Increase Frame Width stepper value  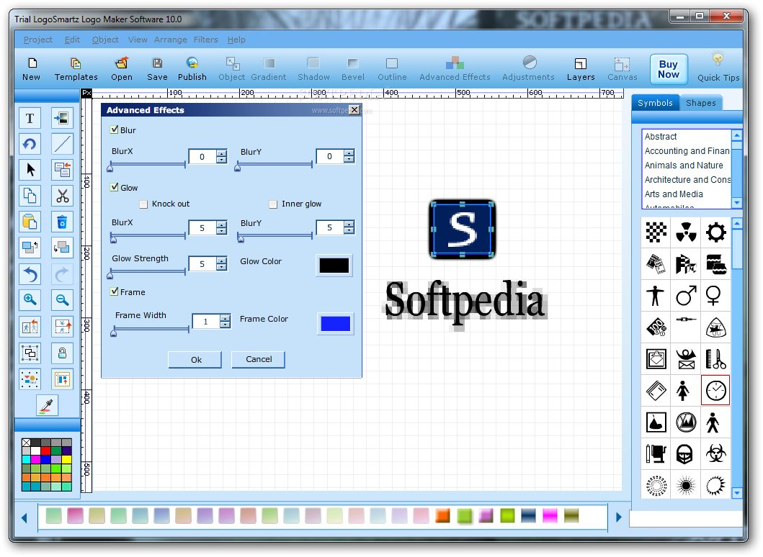tap(225, 318)
